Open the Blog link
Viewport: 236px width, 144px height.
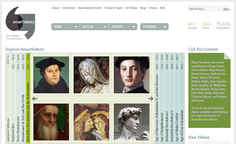click(143, 8)
